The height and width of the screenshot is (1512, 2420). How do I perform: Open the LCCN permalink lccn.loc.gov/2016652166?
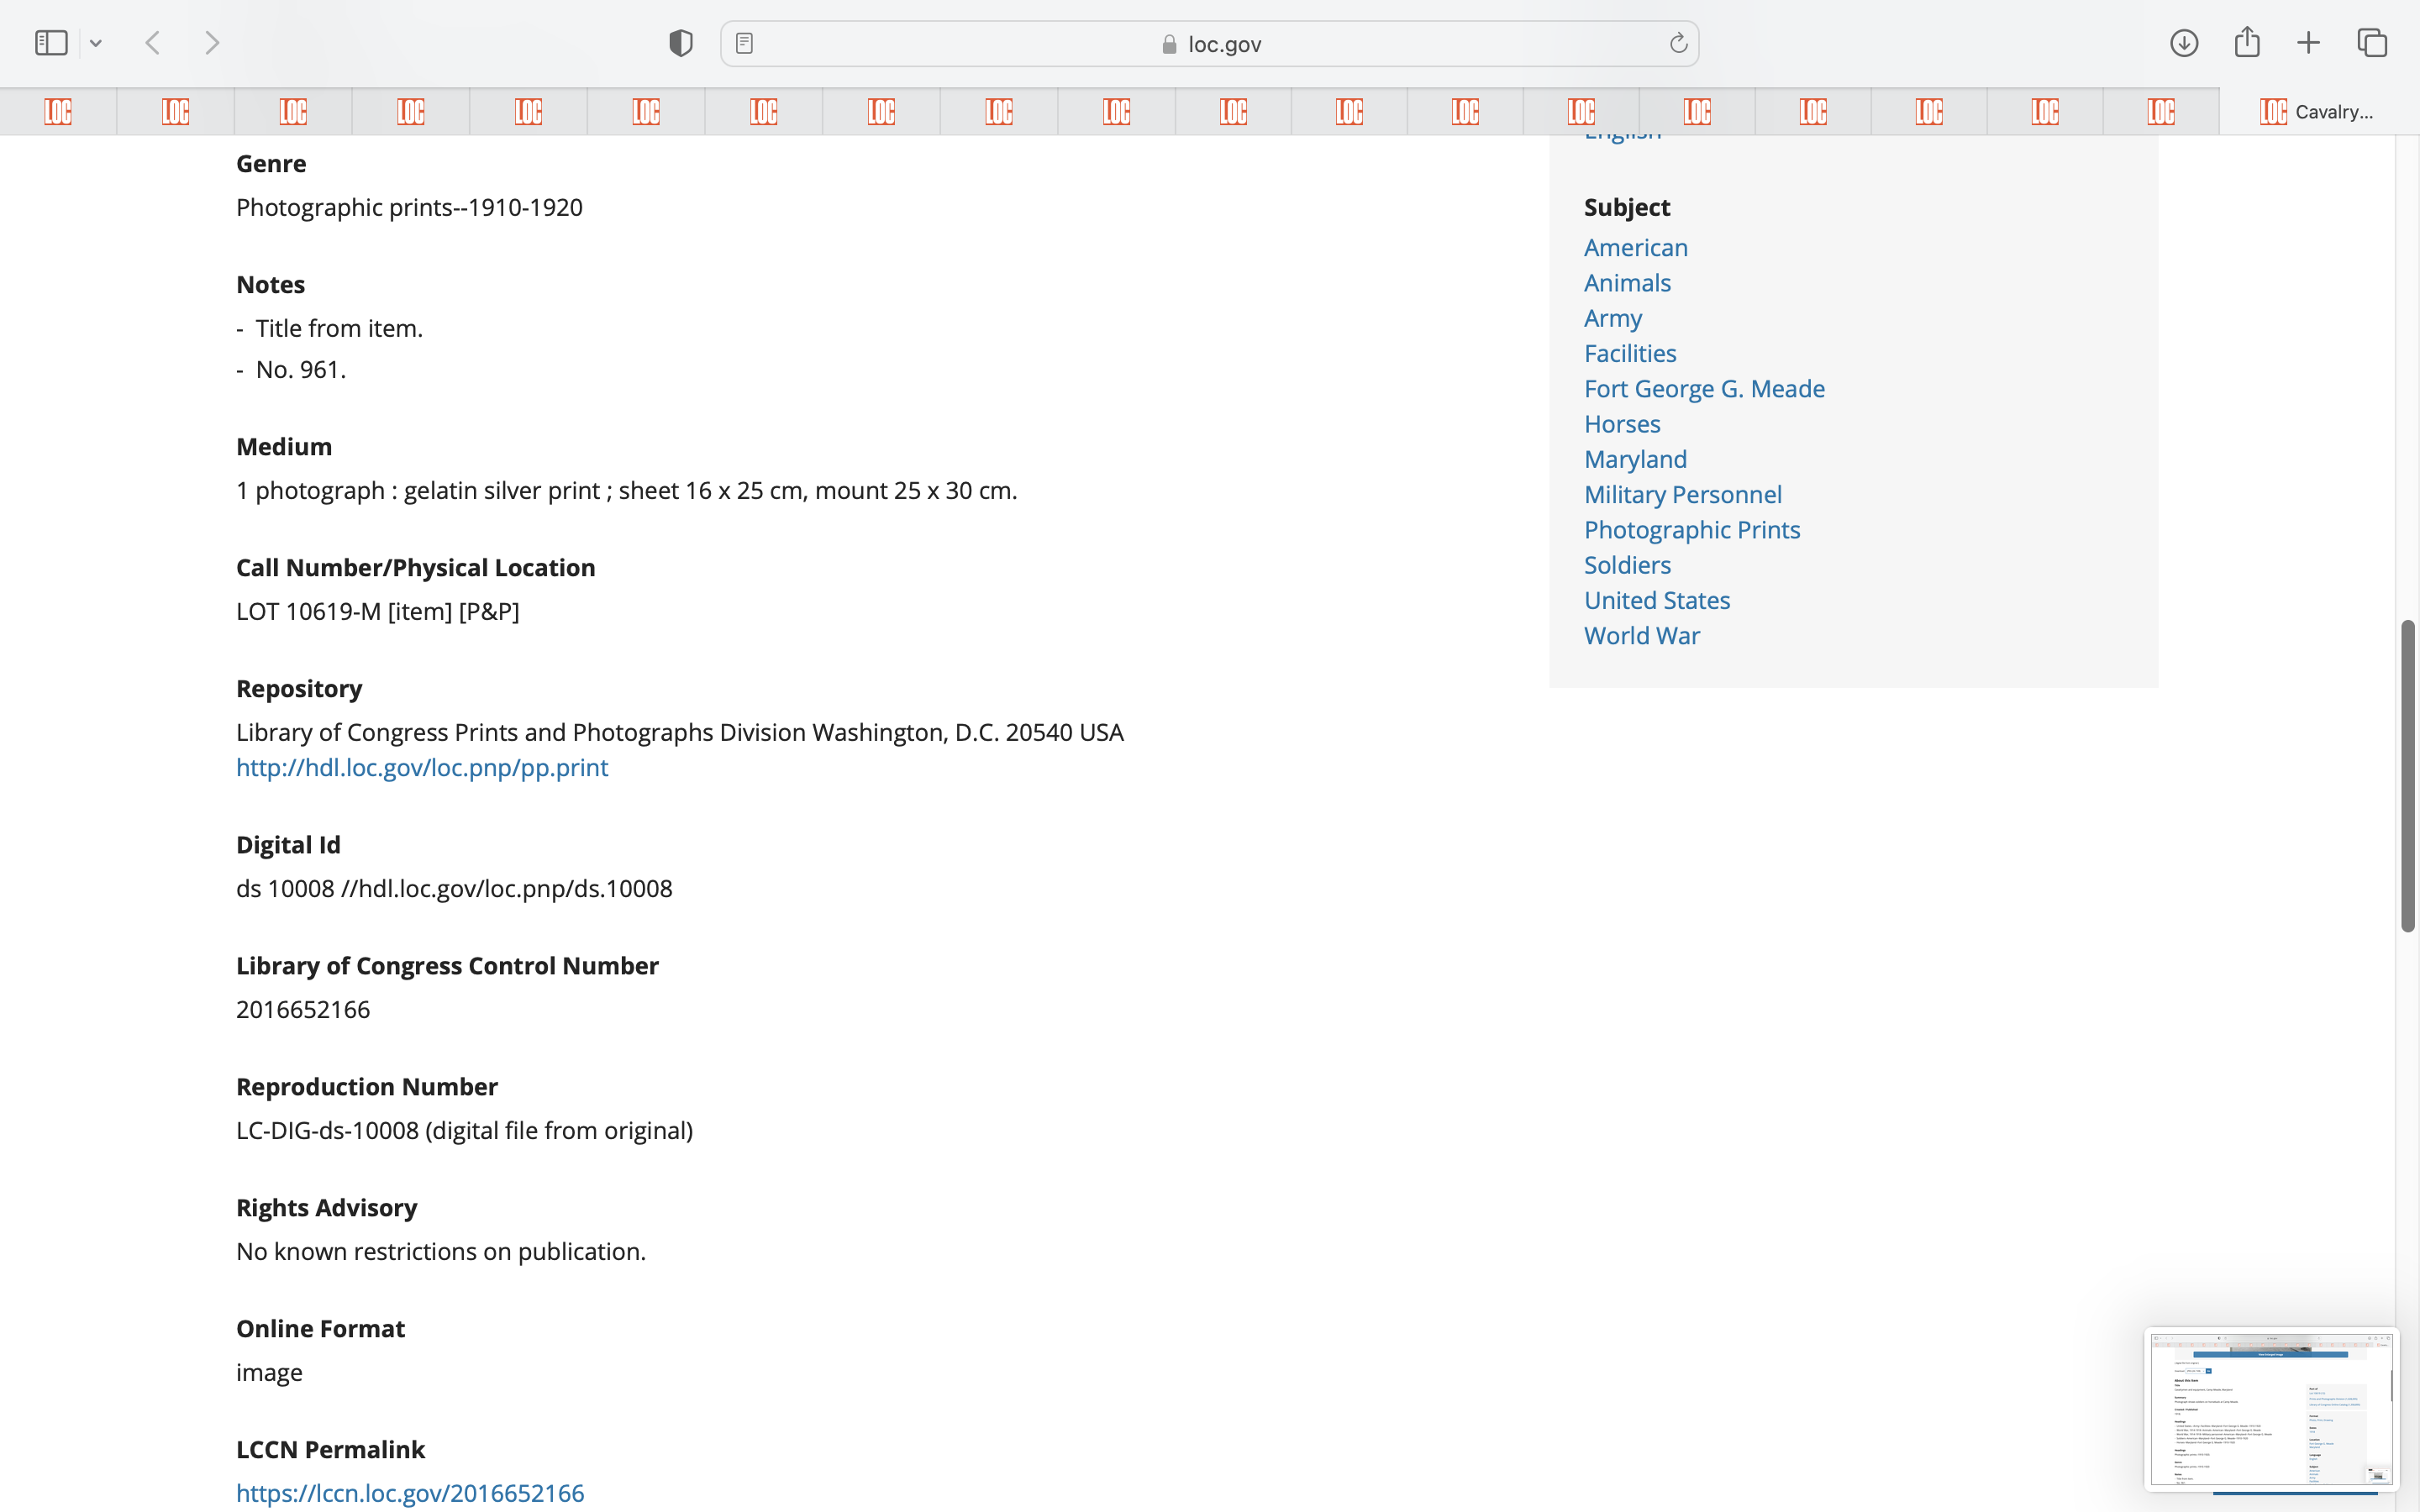click(410, 1492)
